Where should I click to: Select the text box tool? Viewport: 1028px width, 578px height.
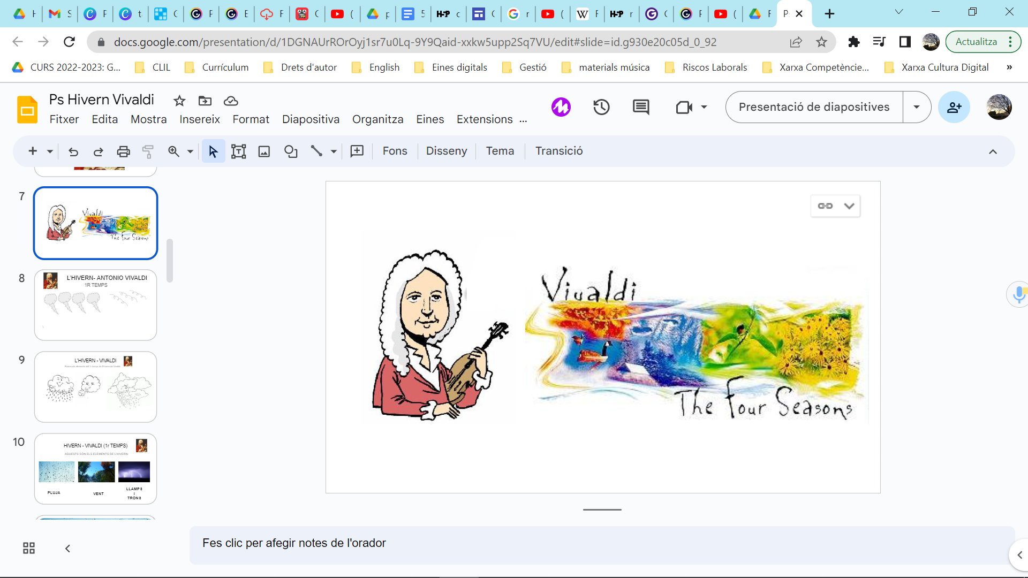238,151
